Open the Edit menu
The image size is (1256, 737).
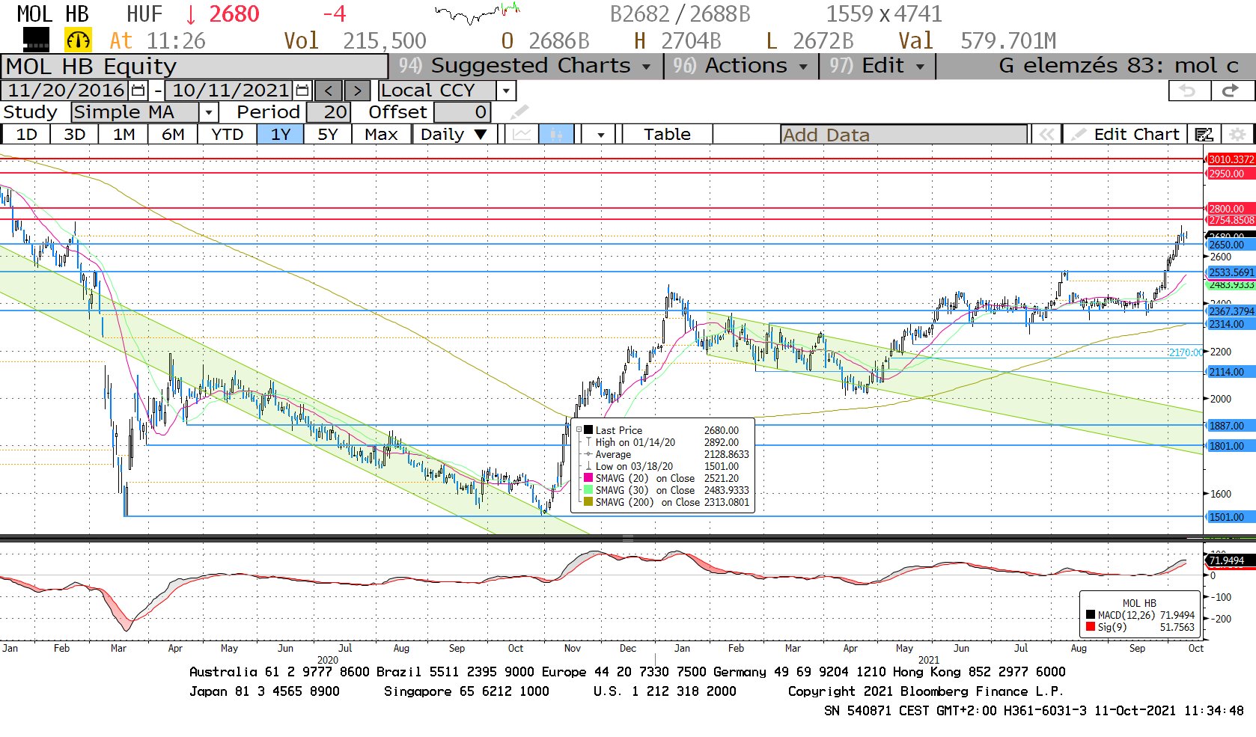pos(876,66)
